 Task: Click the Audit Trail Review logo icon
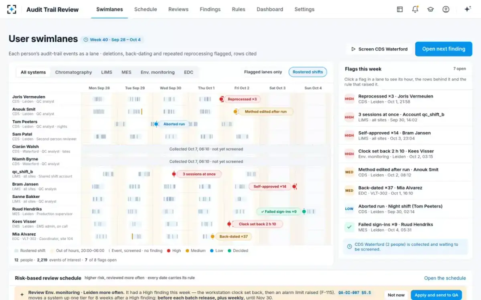[12, 9]
